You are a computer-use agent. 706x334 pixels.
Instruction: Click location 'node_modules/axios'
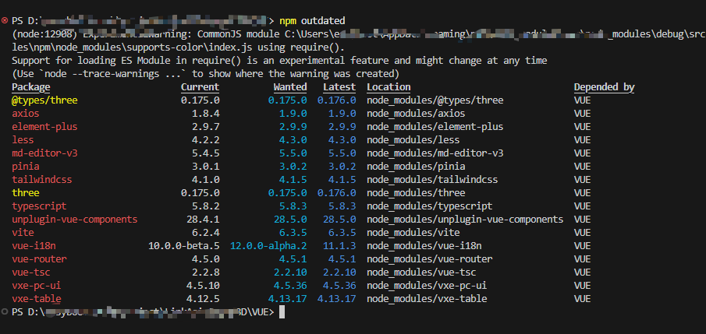coord(416,114)
